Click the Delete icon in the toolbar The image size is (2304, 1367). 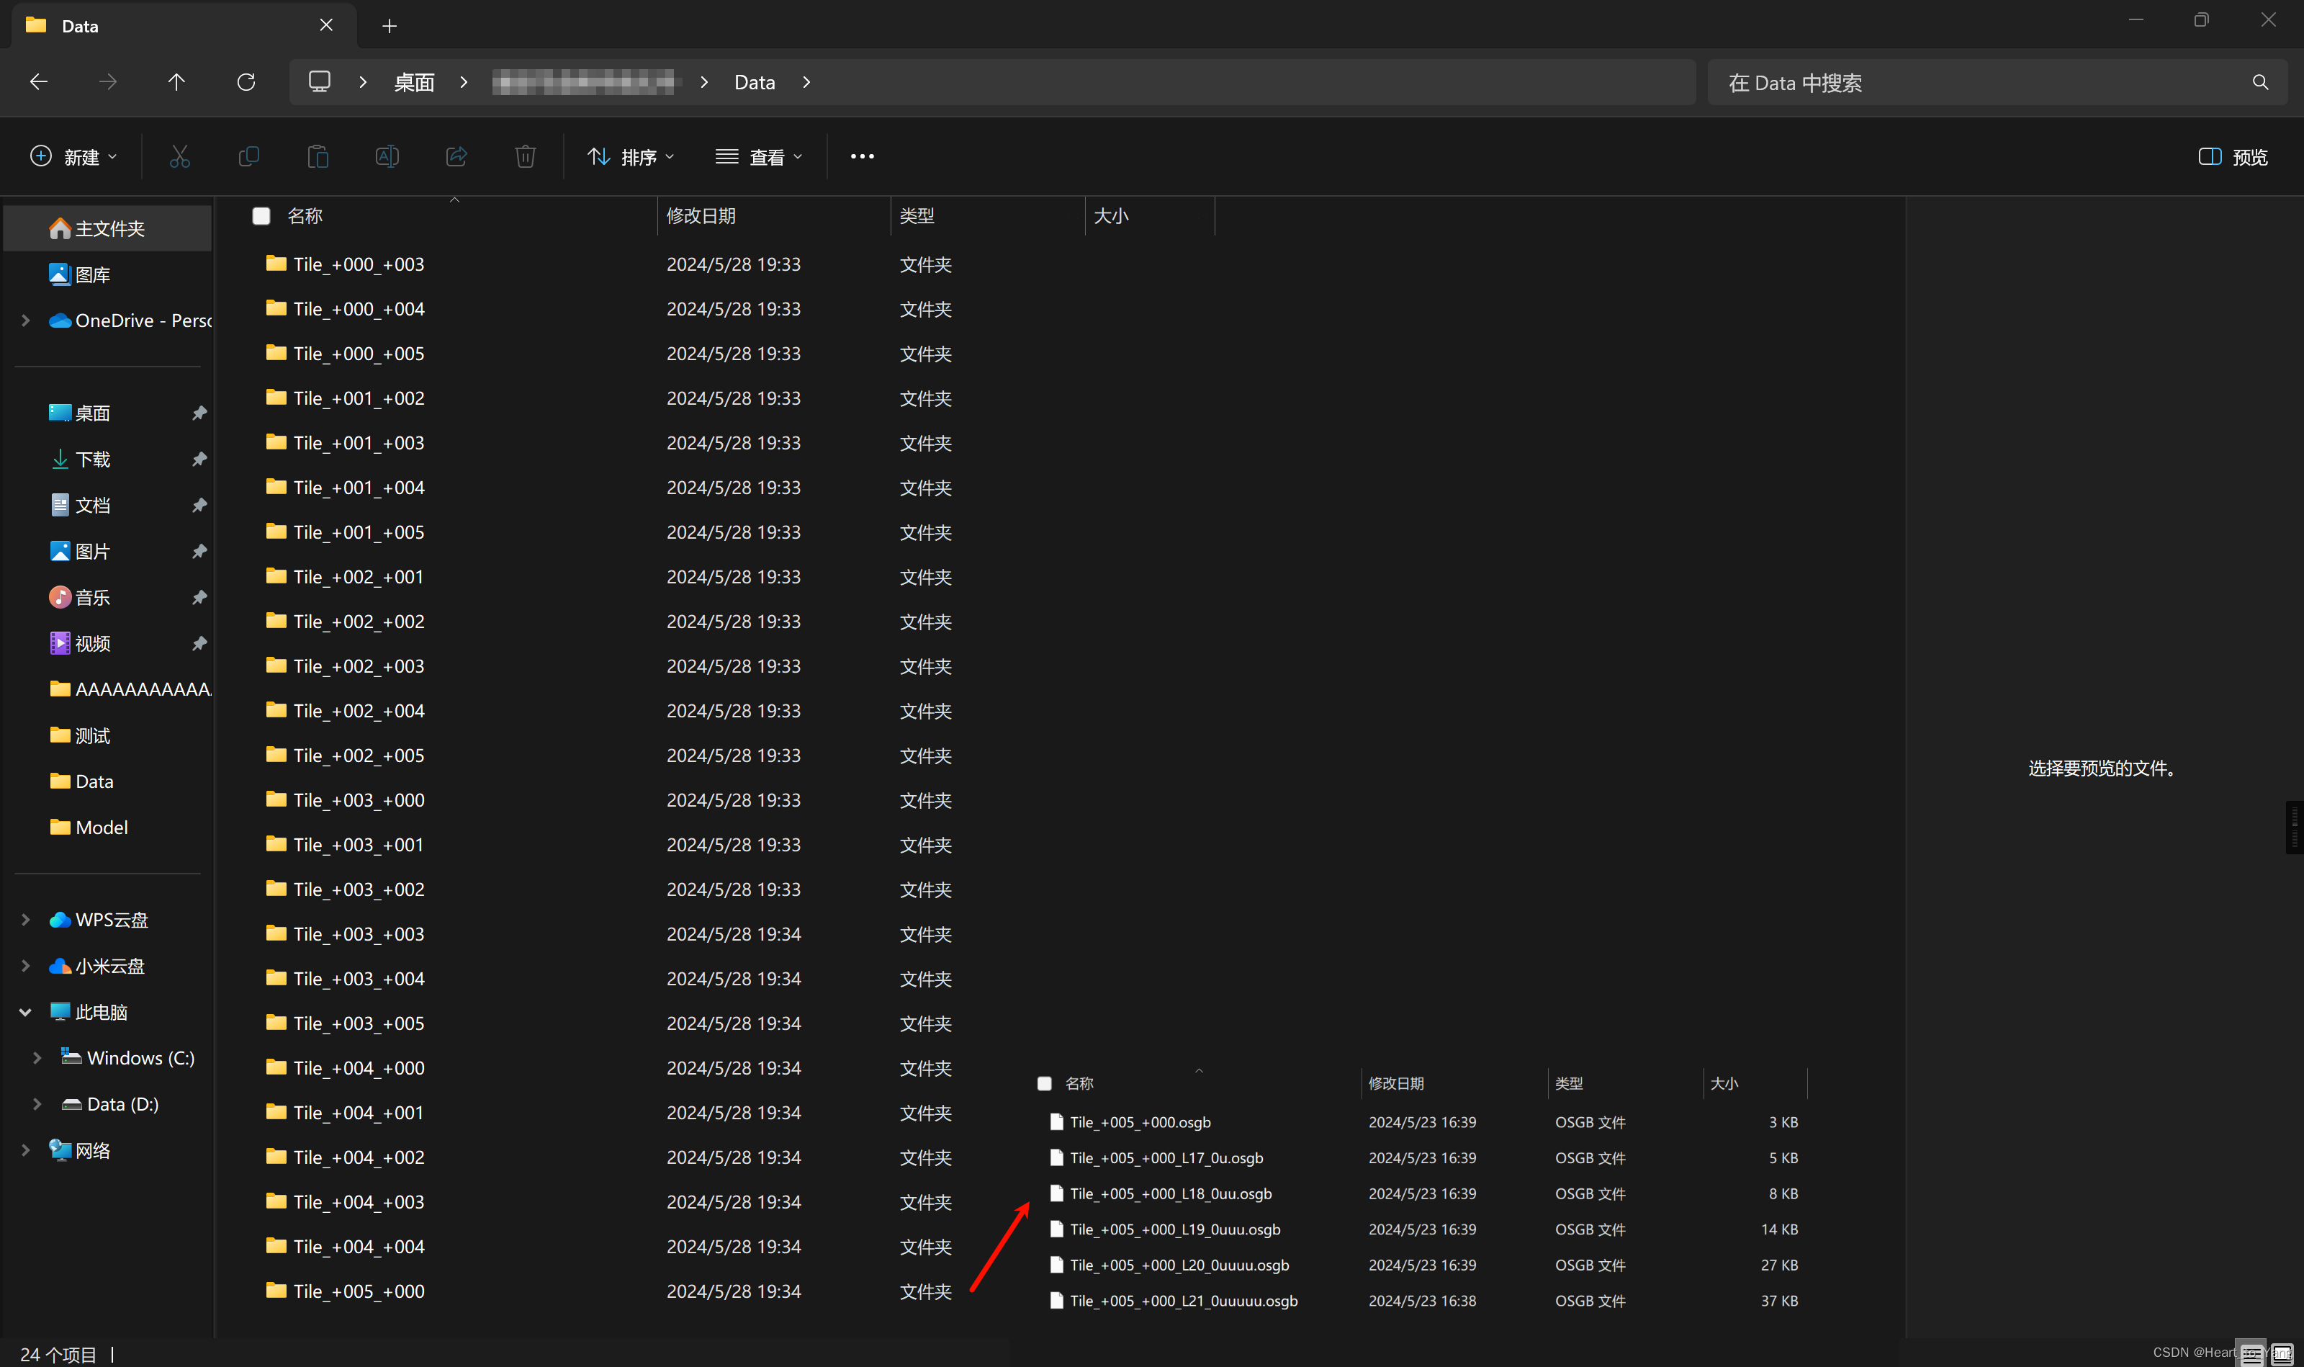tap(525, 156)
